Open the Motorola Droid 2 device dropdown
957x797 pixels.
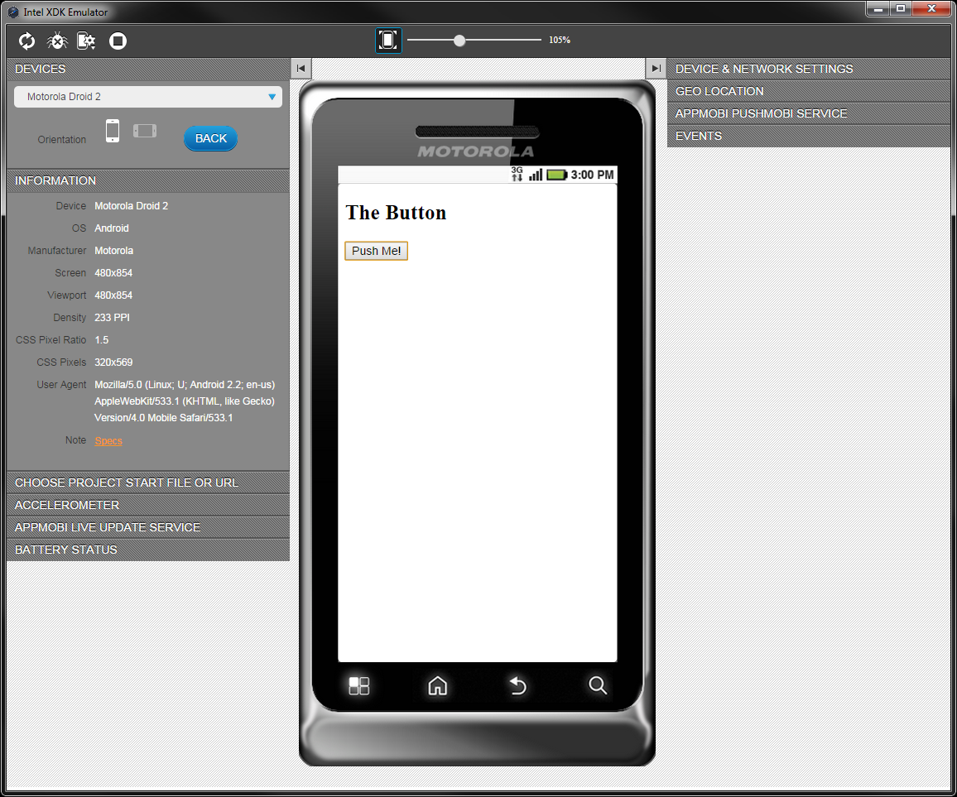pyautogui.click(x=148, y=97)
